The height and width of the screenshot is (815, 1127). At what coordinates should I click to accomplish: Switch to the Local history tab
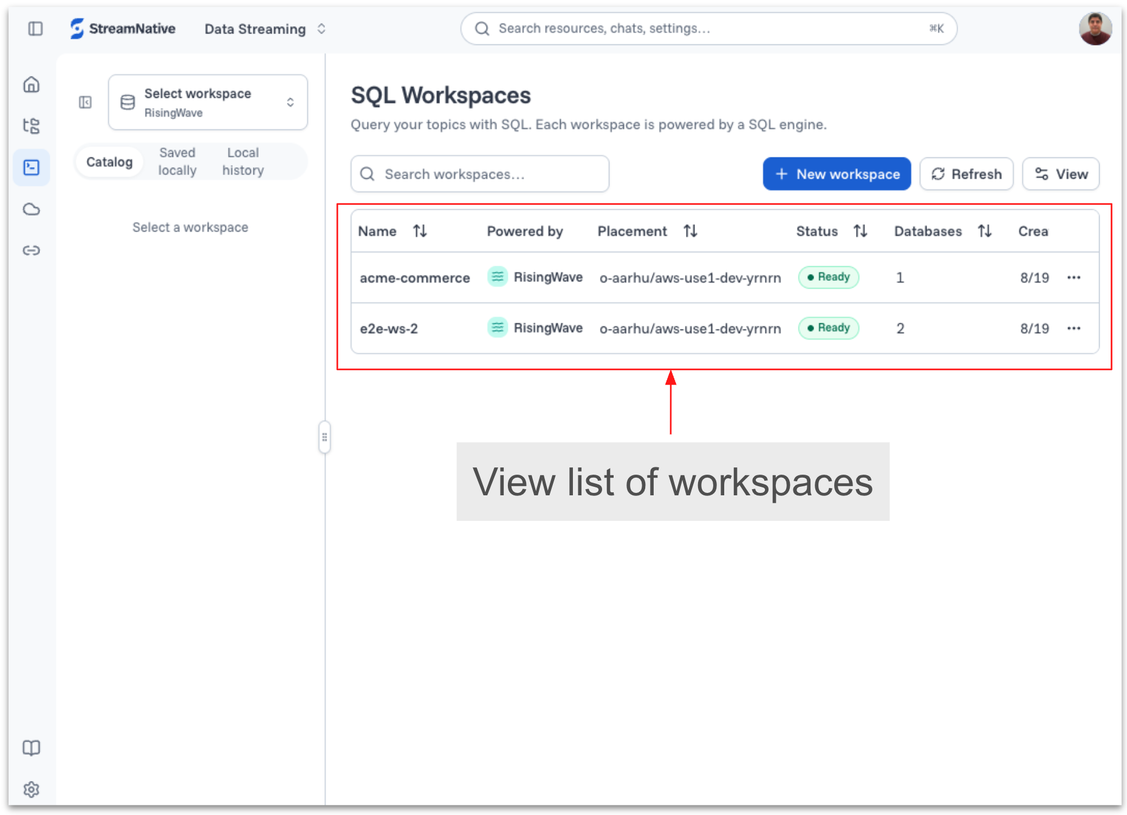click(243, 162)
